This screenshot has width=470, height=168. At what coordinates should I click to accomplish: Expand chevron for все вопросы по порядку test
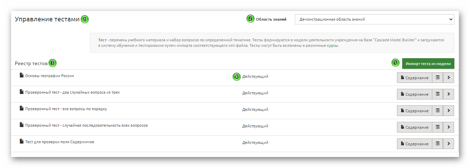pos(449,111)
